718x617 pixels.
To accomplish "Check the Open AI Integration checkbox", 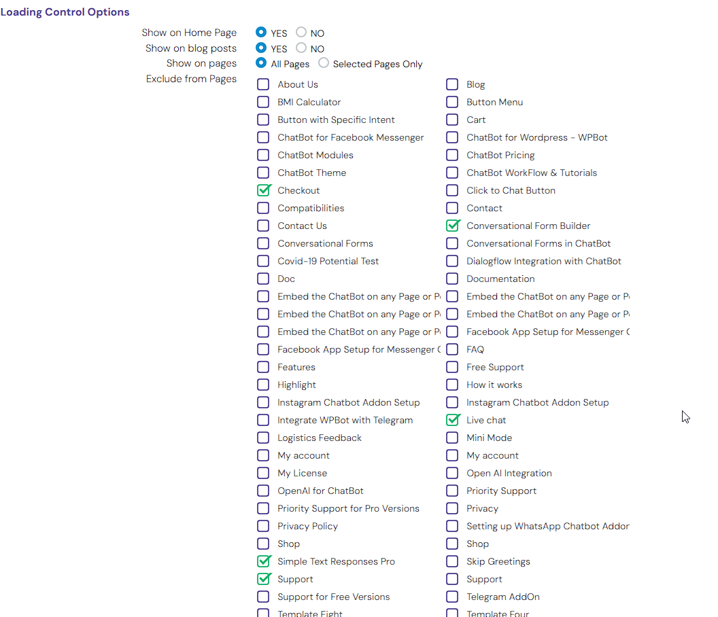I will (452, 473).
